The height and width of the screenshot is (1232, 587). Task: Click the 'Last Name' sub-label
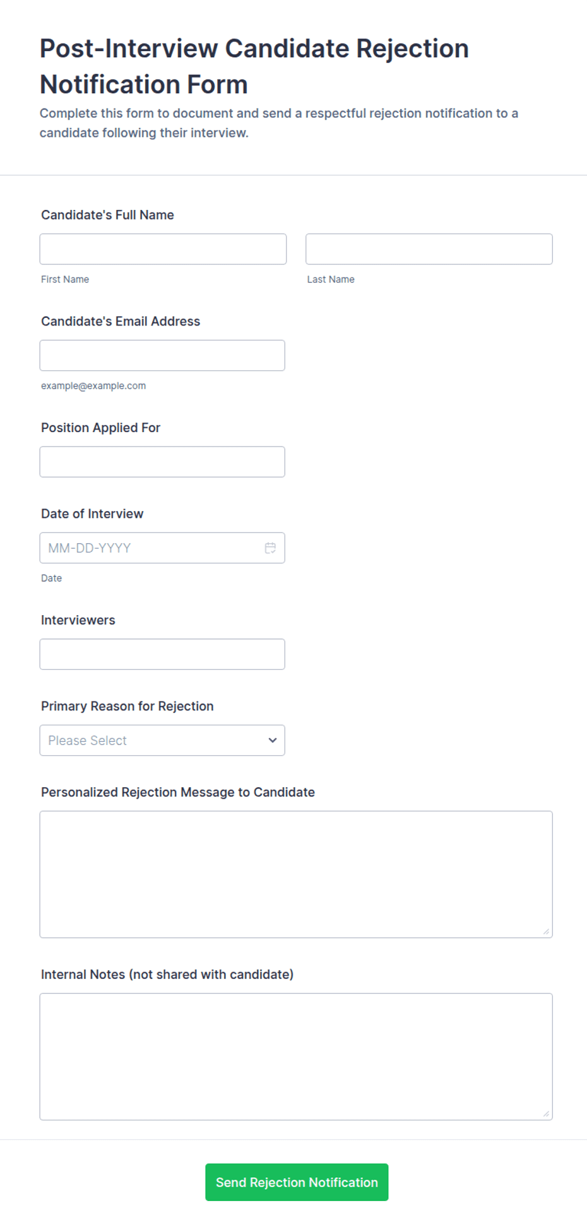pos(331,279)
